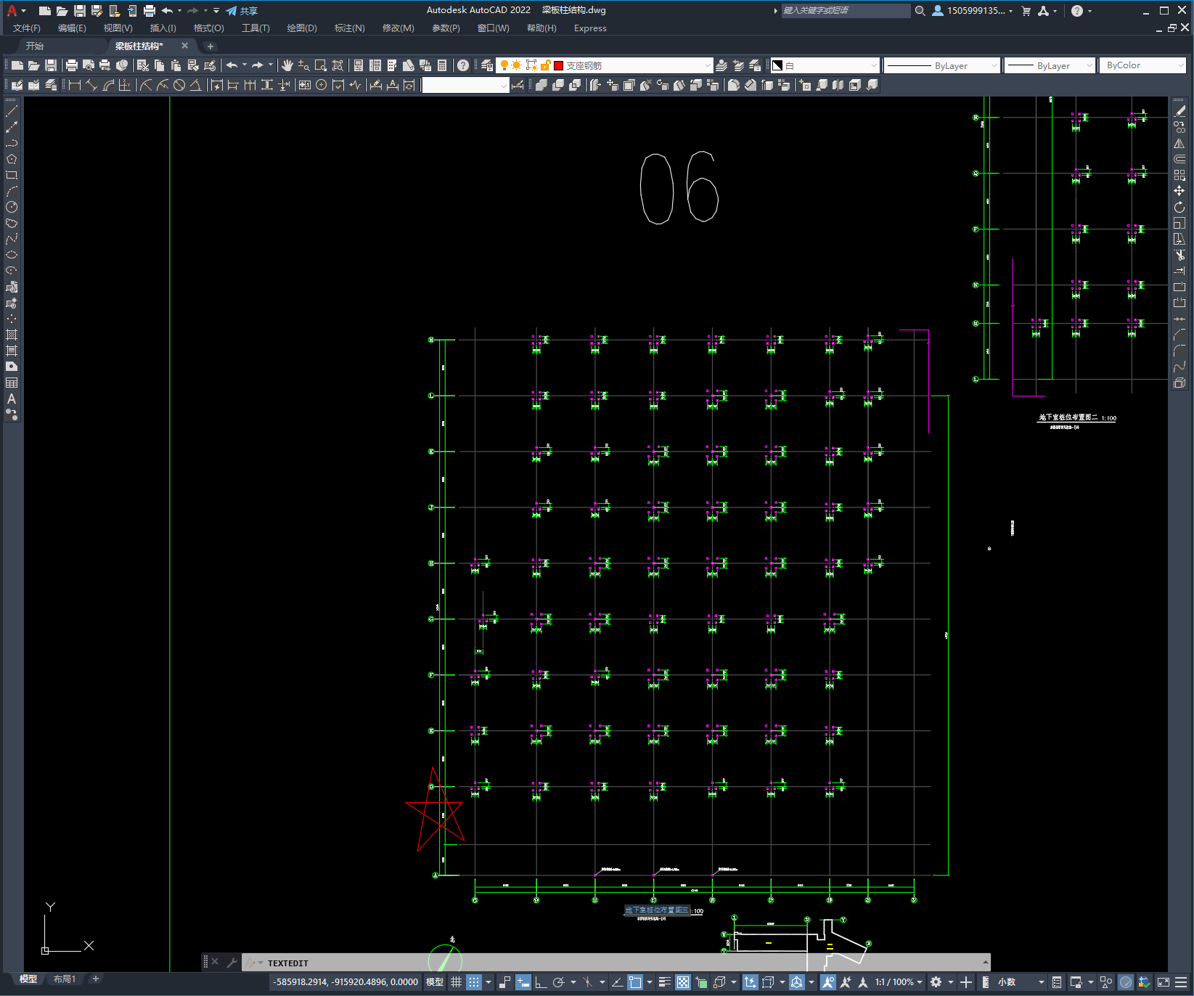Click the black-white color swatch beside 白
The image size is (1194, 996).
777,65
